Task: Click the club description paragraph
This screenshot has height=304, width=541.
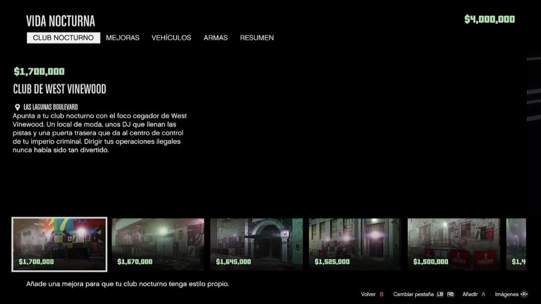Action: point(100,133)
